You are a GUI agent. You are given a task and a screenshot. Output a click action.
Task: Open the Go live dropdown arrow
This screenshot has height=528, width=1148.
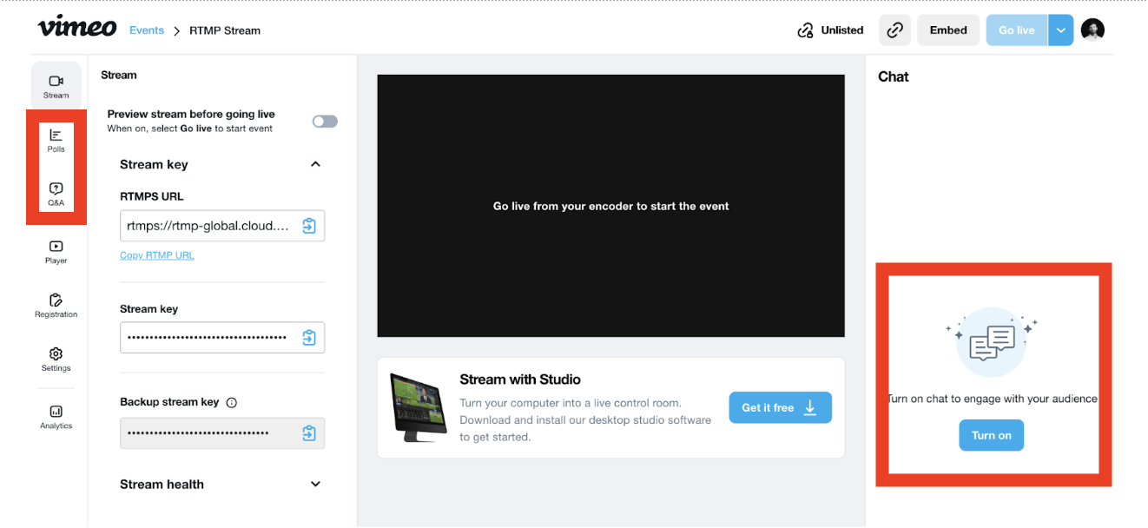tap(1061, 30)
